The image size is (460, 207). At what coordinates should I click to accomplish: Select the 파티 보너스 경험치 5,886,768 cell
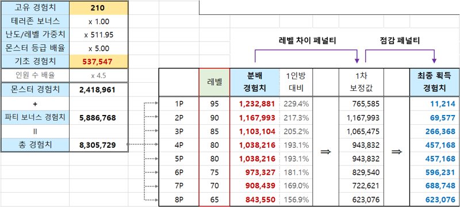tap(99, 118)
